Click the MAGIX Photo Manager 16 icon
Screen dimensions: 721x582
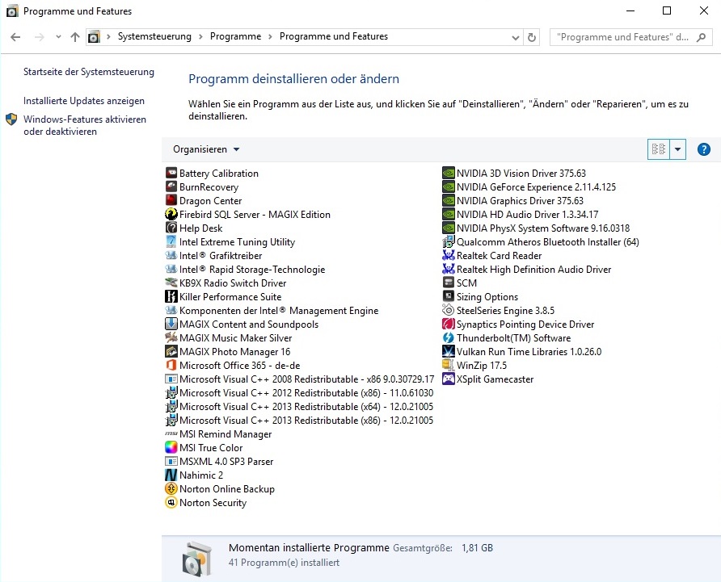coord(171,351)
